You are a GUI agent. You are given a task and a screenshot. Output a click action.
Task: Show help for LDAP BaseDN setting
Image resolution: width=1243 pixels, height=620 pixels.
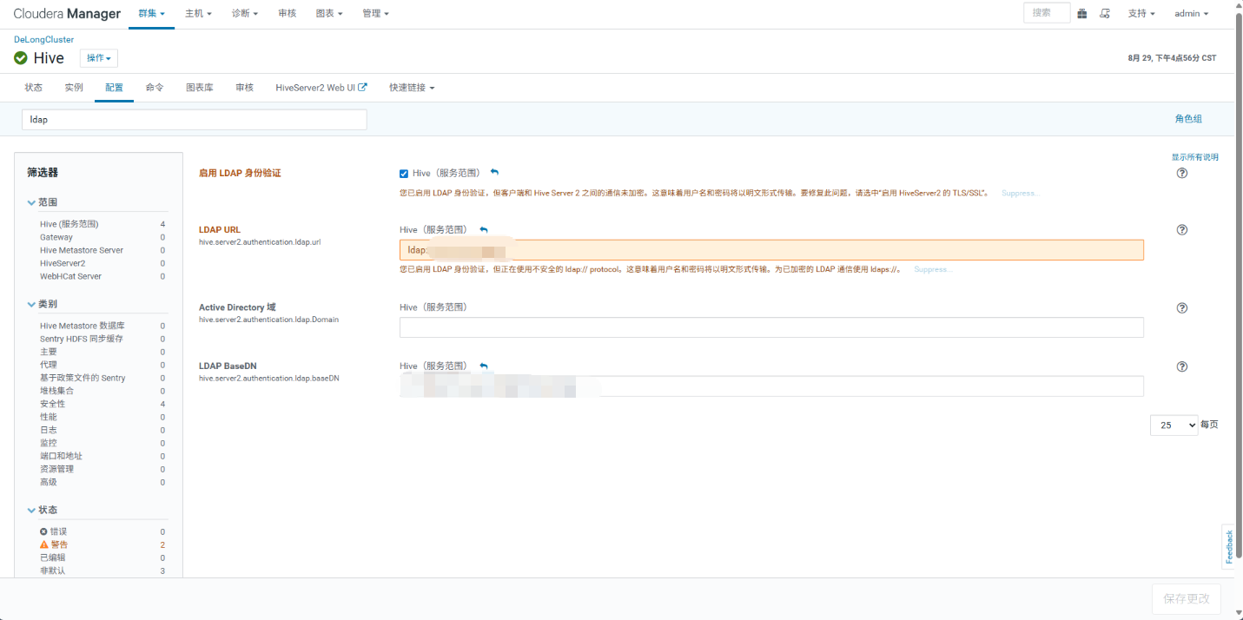[x=1181, y=366]
